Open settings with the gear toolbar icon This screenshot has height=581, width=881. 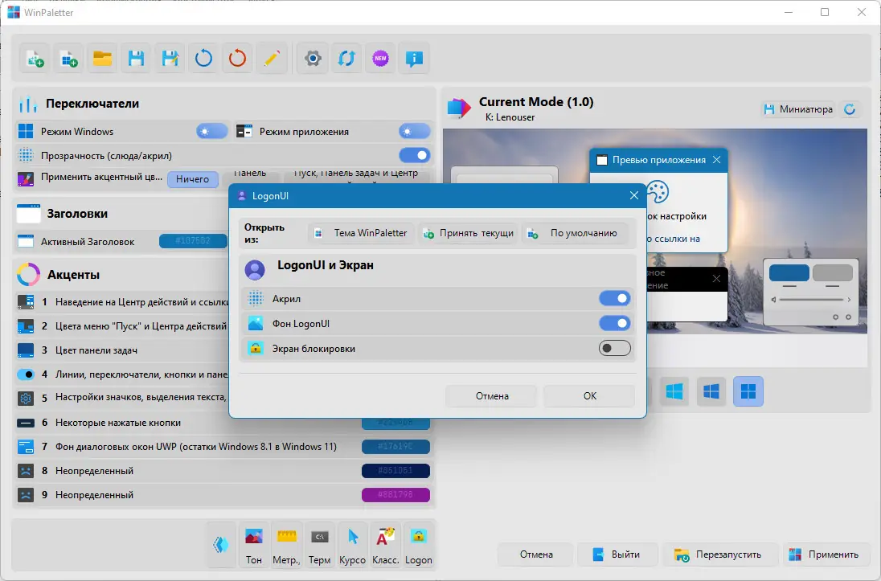click(x=313, y=59)
